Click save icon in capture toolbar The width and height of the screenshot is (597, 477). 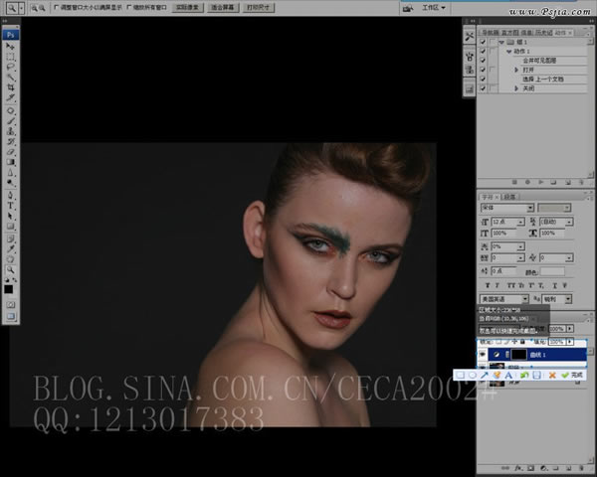click(537, 375)
